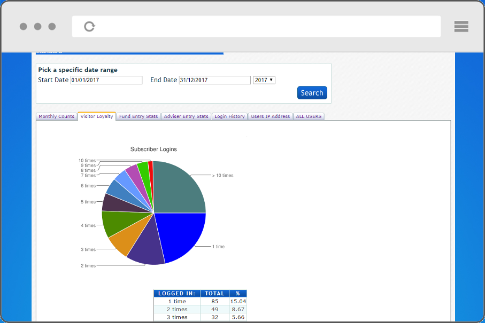This screenshot has width=485, height=323.
Task: Open the hamburger menu icon
Action: tap(461, 27)
